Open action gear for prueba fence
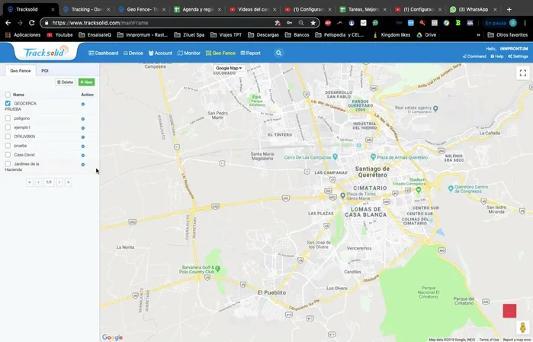533x342 pixels. pyautogui.click(x=83, y=147)
